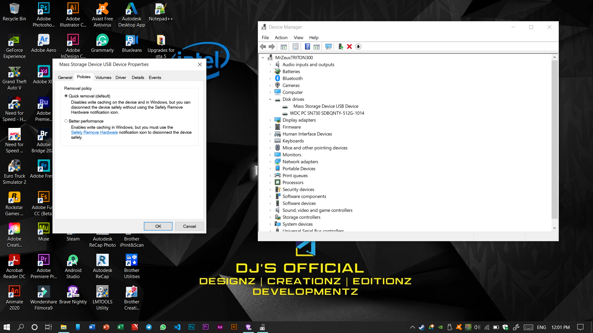Open the Help menu in Device Manager
Image resolution: width=593 pixels, height=333 pixels.
314,38
